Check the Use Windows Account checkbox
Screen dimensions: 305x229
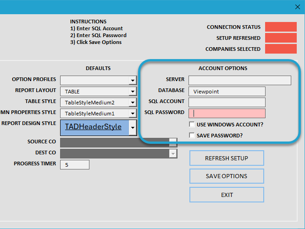pos(192,124)
